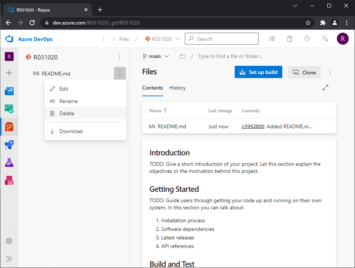Click the Introduction heading in README preview

click(169, 153)
